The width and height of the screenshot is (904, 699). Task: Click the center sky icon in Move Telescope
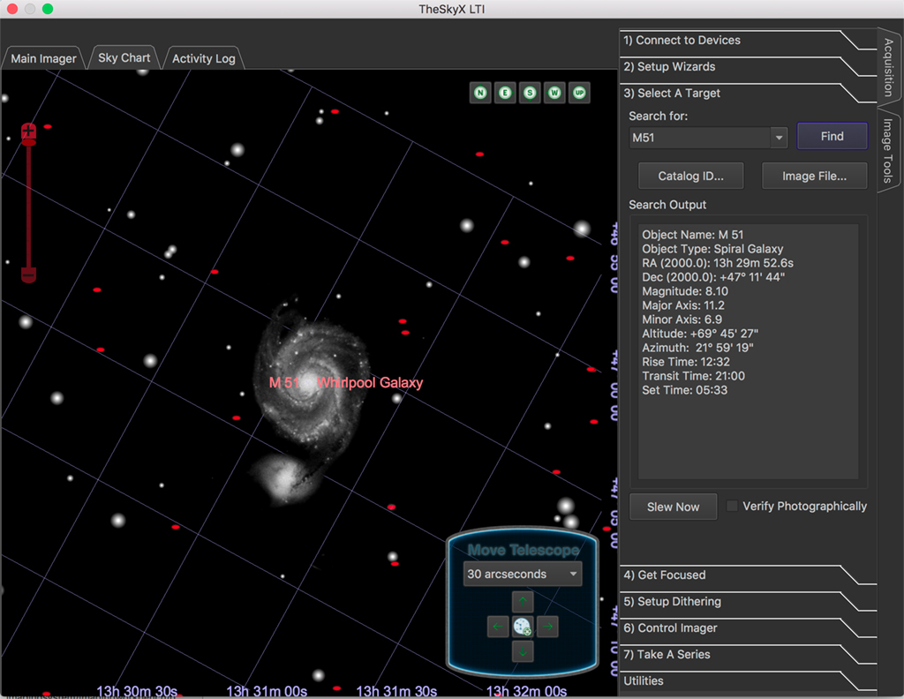tap(523, 627)
